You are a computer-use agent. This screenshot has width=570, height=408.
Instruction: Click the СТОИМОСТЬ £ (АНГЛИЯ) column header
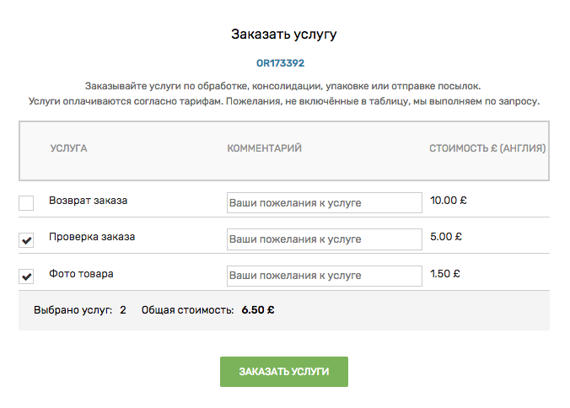click(x=487, y=148)
